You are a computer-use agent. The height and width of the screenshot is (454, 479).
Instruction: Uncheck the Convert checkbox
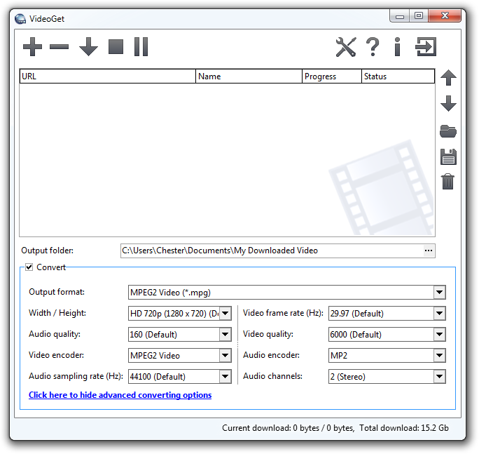tap(29, 267)
